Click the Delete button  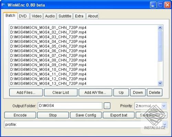(x=154, y=92)
